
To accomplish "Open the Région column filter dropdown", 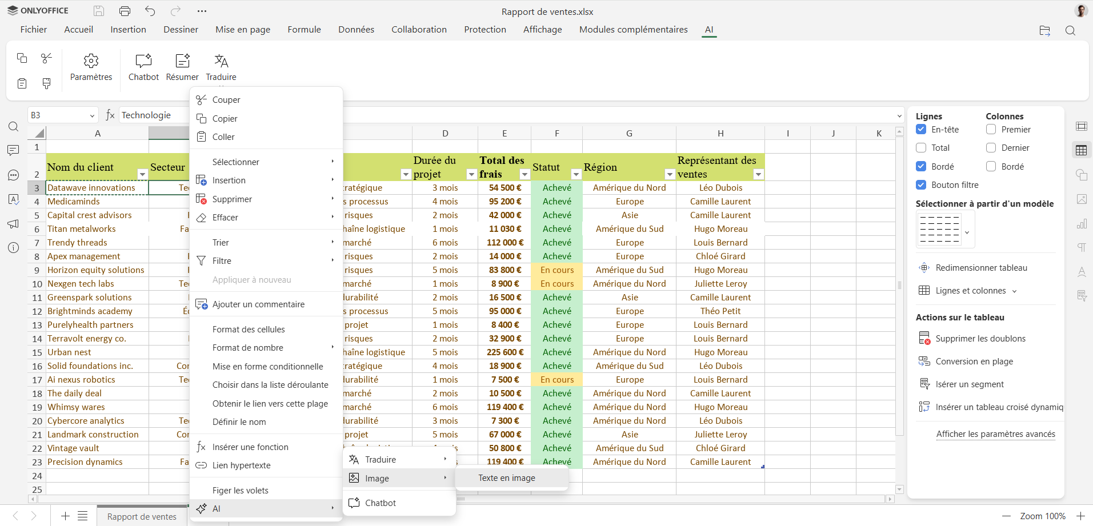I will coord(669,174).
